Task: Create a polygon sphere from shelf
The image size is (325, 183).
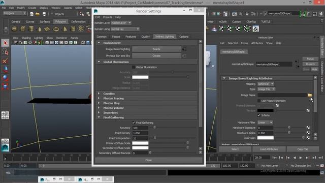Action: pos(14,28)
